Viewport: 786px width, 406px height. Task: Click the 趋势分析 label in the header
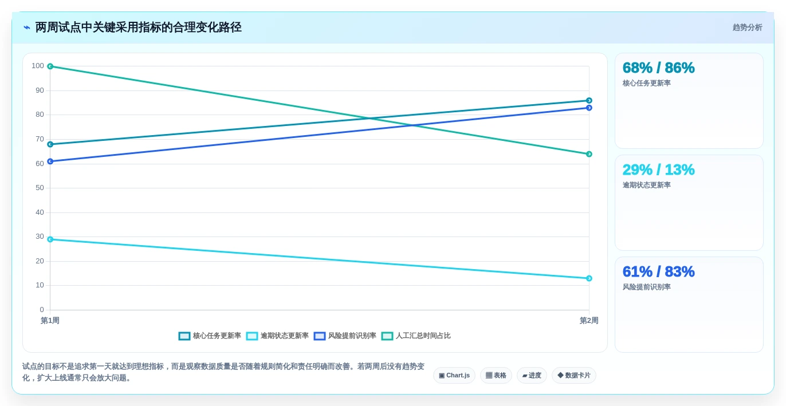[747, 27]
